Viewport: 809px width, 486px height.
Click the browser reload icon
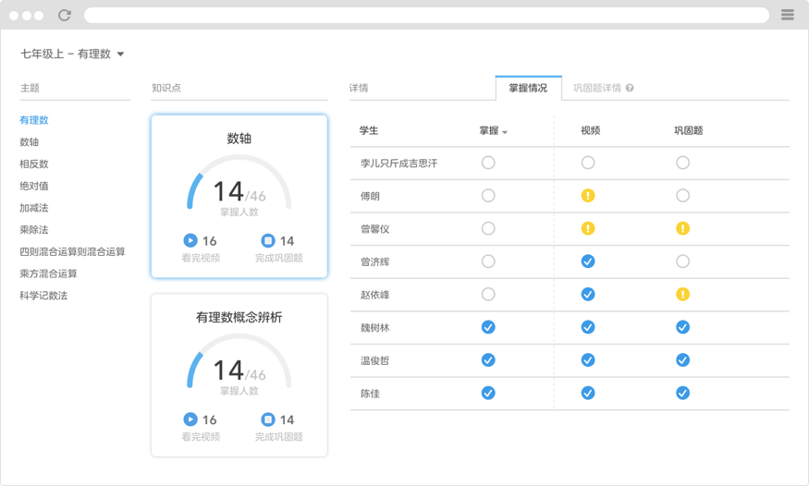[x=65, y=15]
